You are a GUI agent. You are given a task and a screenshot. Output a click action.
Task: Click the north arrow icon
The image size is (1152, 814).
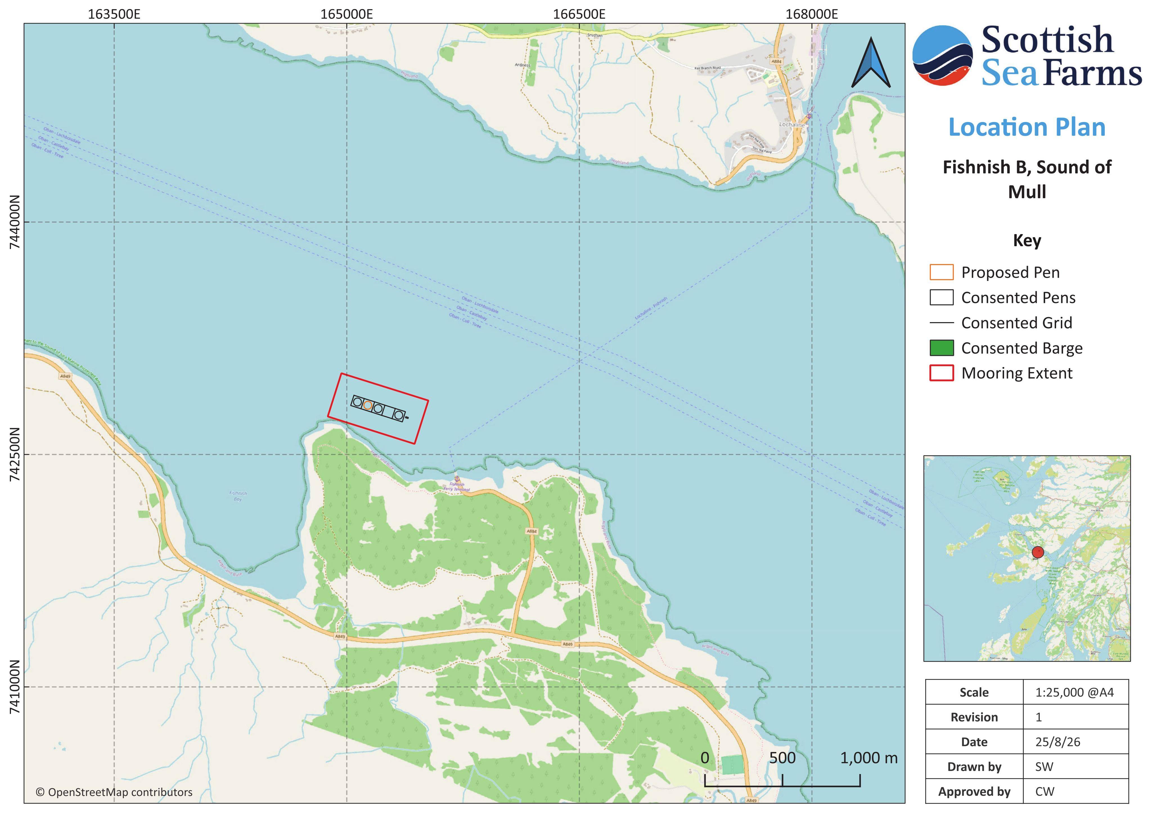[870, 62]
